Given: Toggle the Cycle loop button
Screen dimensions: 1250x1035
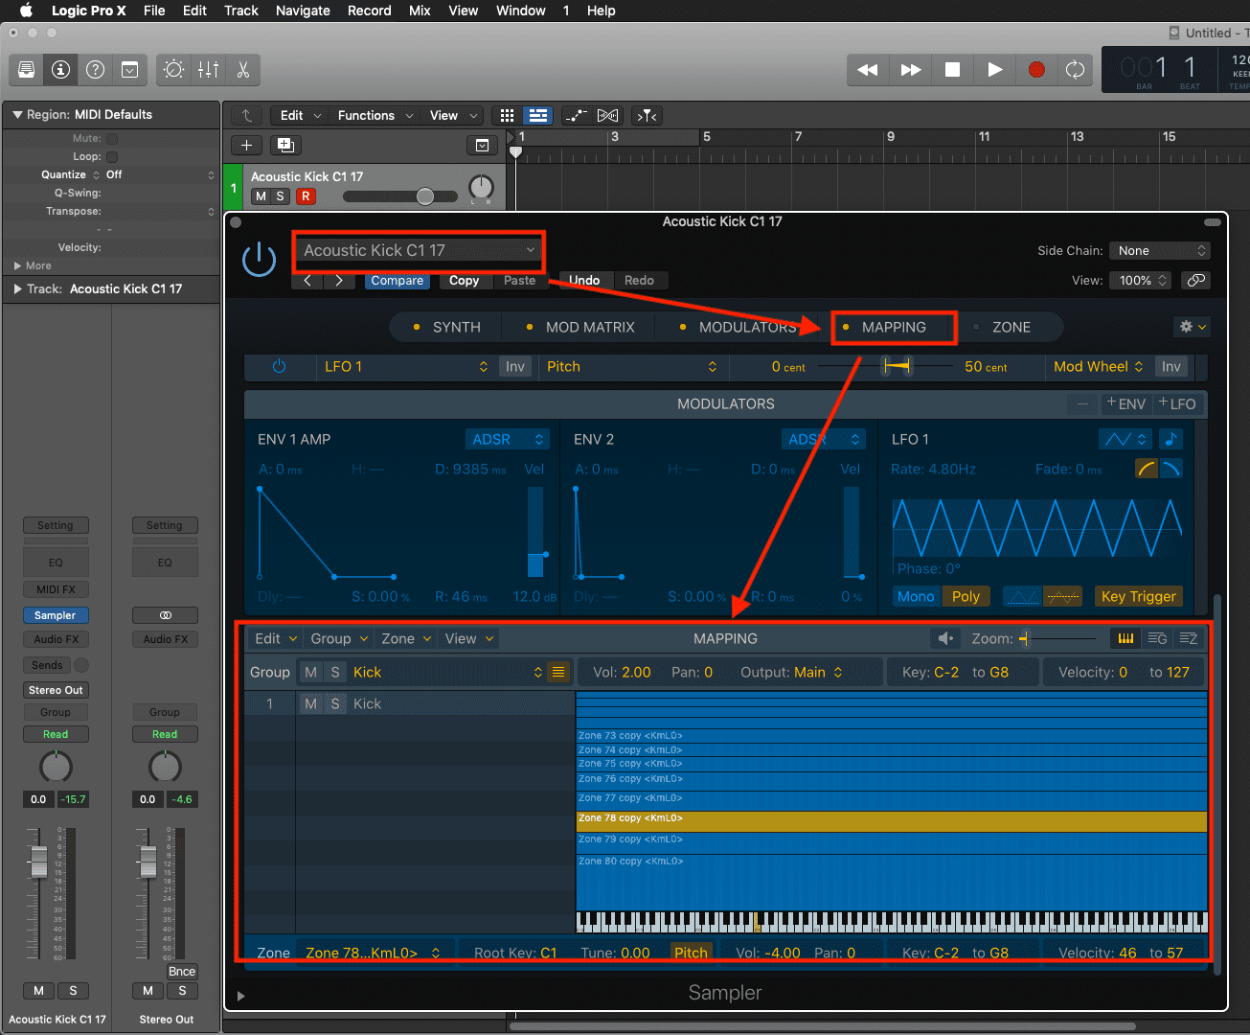Looking at the screenshot, I should (x=1075, y=70).
